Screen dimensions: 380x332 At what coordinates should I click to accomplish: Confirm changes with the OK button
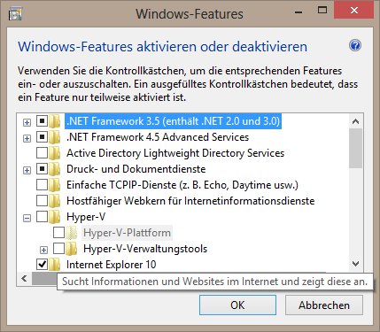pyautogui.click(x=237, y=305)
